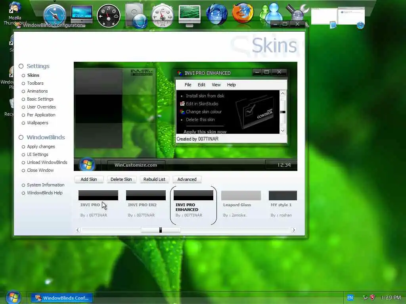Open the white gauge clock dock icon
Image resolution: width=406 pixels, height=304 pixels.
tap(162, 15)
